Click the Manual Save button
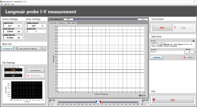Viewport: 197px width, 107px height. tap(157, 57)
